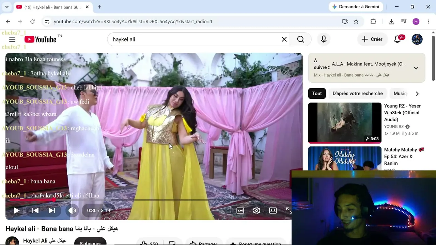436x245 pixels.
Task: Start voice search with microphone
Action: click(x=324, y=39)
